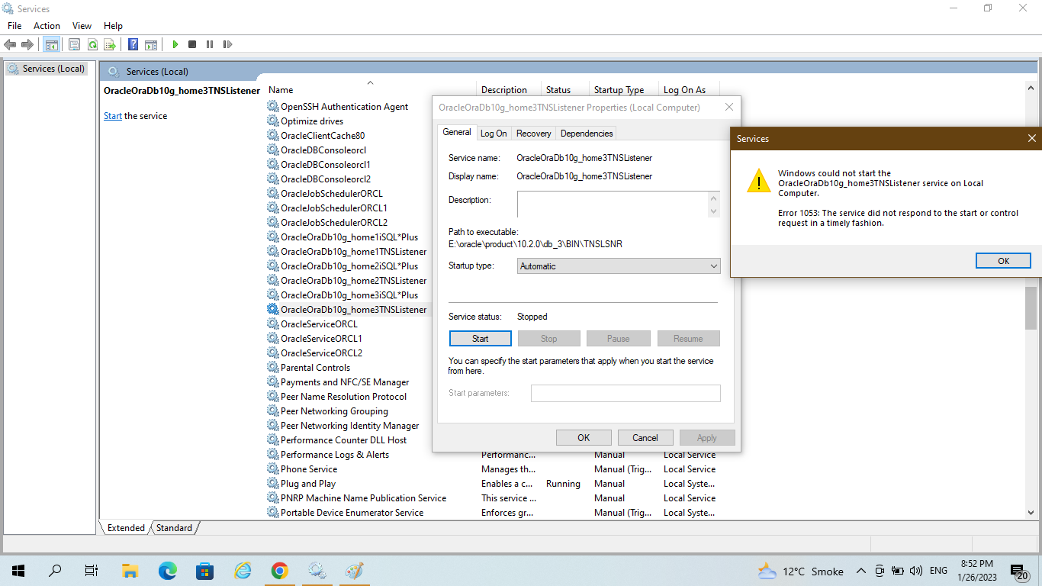The width and height of the screenshot is (1042, 586).
Task: Open taskbar Search icon
Action: [55, 570]
